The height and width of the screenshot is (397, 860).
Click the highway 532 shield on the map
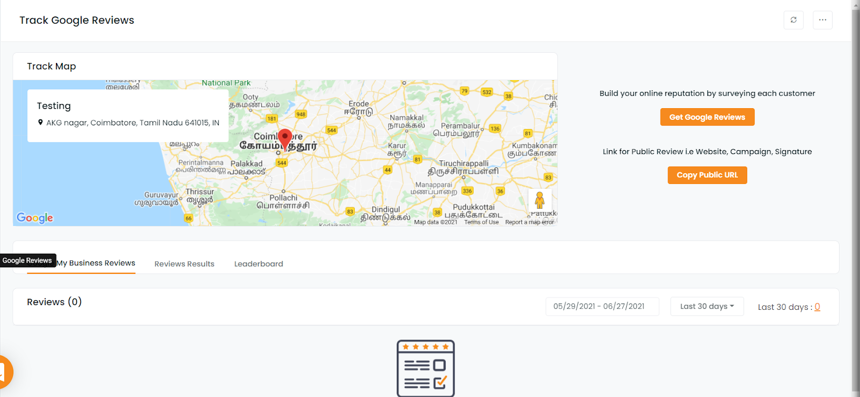(x=487, y=92)
